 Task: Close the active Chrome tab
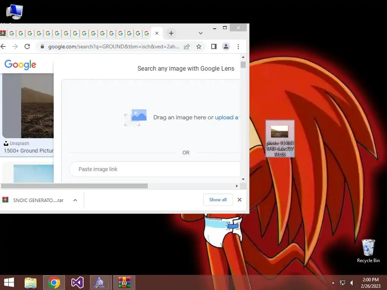157,33
